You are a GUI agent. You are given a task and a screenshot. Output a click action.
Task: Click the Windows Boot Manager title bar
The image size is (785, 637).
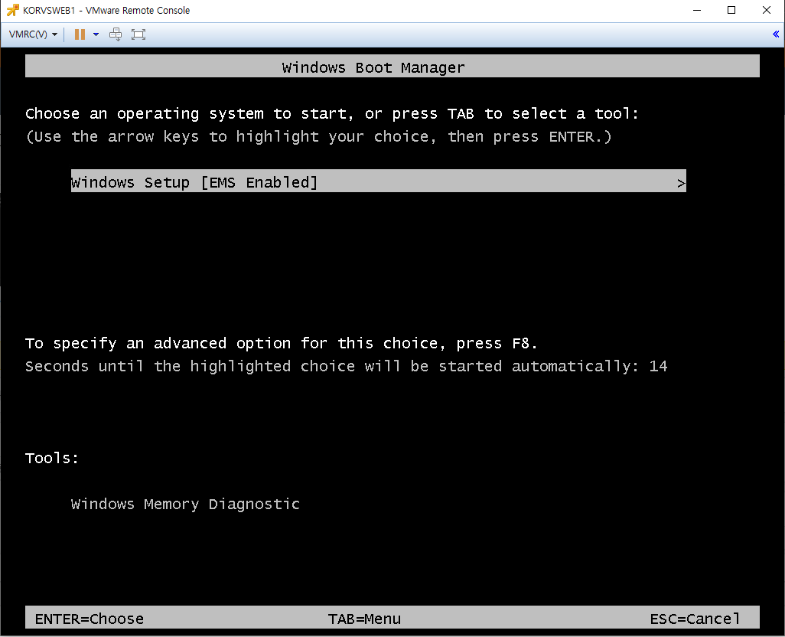392,67
